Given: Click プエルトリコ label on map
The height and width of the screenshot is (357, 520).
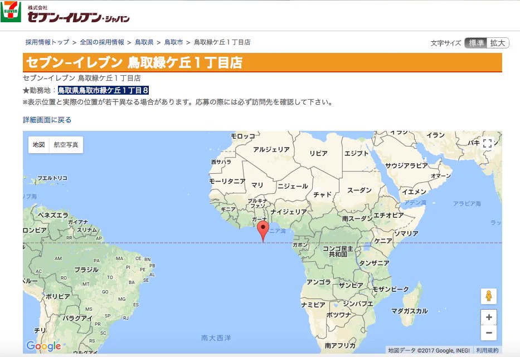Looking at the screenshot, I should tap(52, 178).
